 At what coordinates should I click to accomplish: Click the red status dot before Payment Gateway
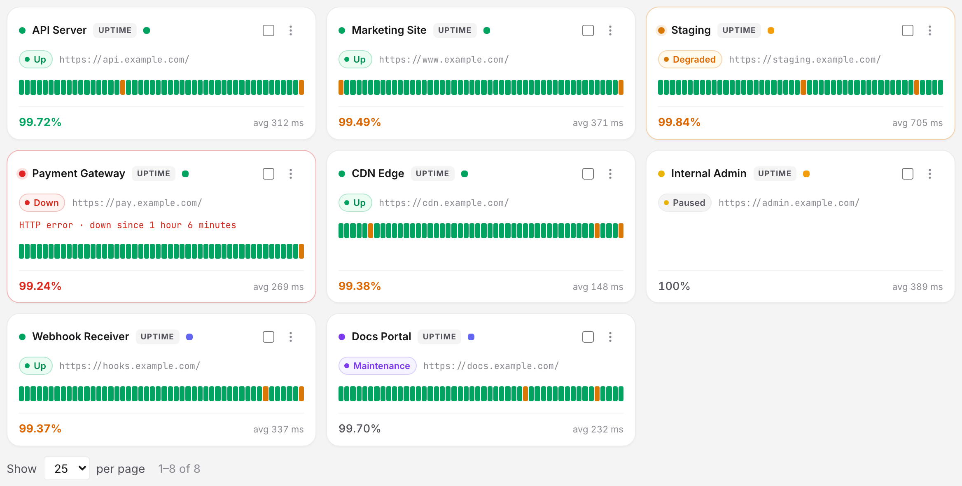tap(22, 174)
